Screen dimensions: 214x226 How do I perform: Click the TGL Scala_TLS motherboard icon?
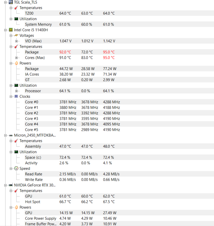click(11, 2)
